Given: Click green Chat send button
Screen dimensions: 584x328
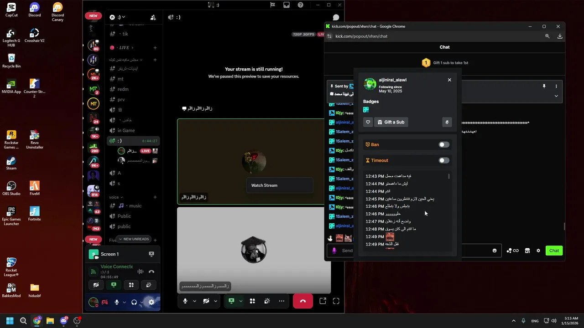Looking at the screenshot, I should click(554, 251).
